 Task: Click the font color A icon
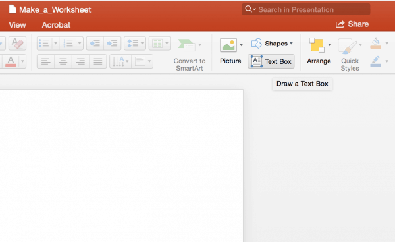[x=11, y=61]
